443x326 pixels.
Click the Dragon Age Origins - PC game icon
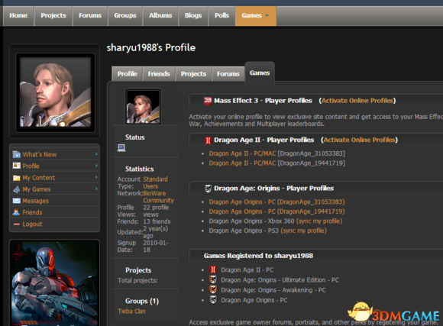213,299
